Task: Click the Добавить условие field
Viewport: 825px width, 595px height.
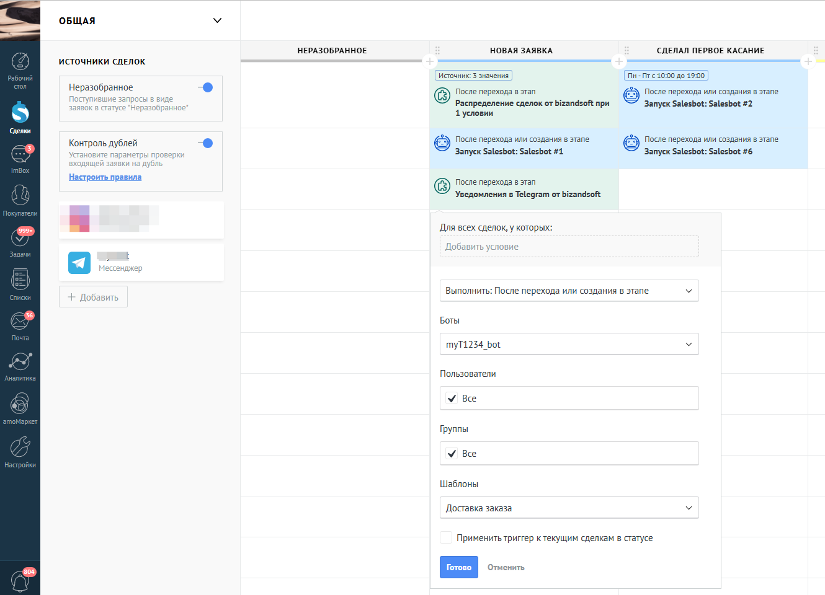Action: pyautogui.click(x=569, y=247)
